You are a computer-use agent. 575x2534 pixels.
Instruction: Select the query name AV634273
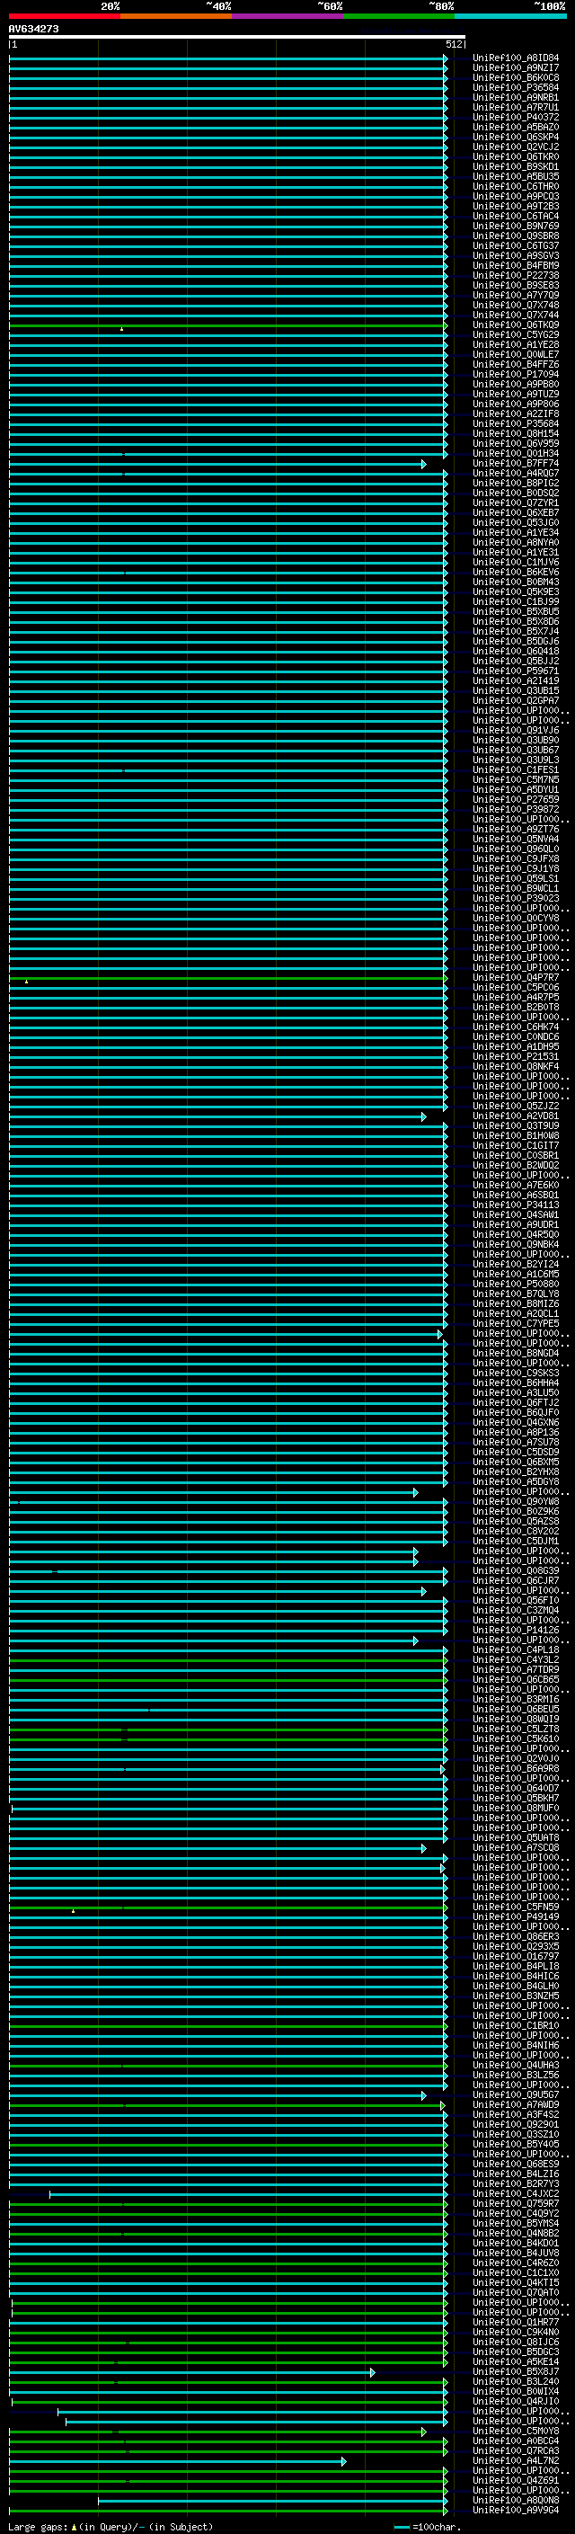[x=33, y=30]
